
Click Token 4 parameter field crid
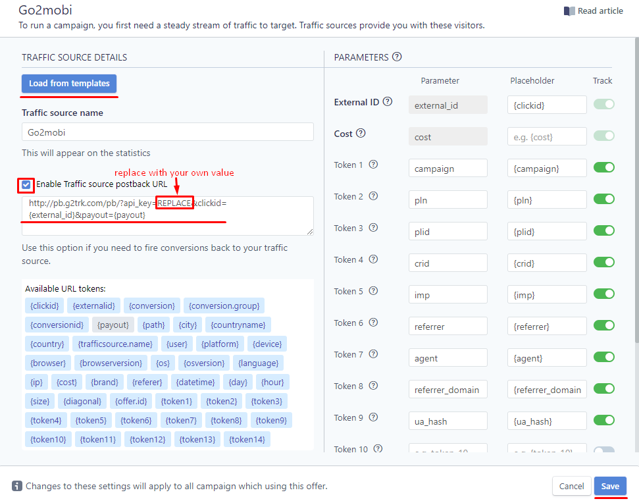(448, 263)
